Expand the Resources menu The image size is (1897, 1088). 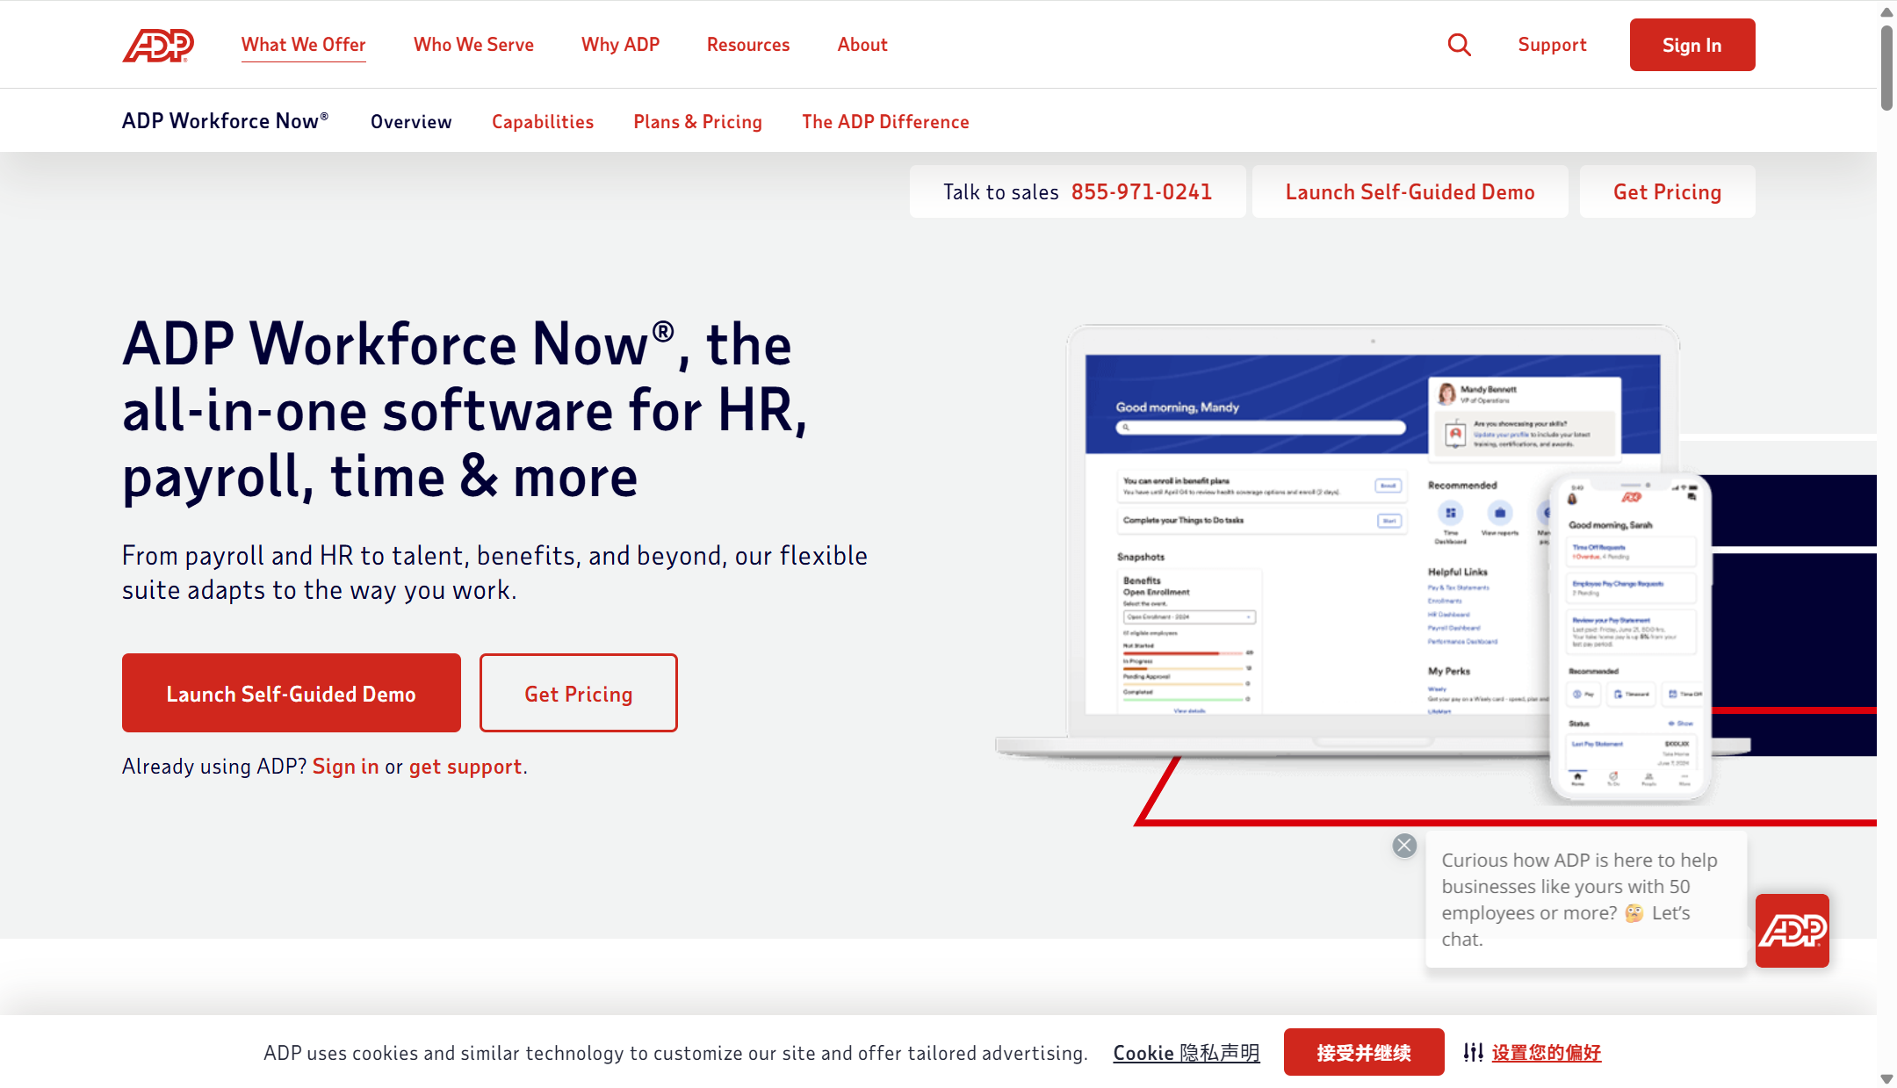[x=747, y=45]
